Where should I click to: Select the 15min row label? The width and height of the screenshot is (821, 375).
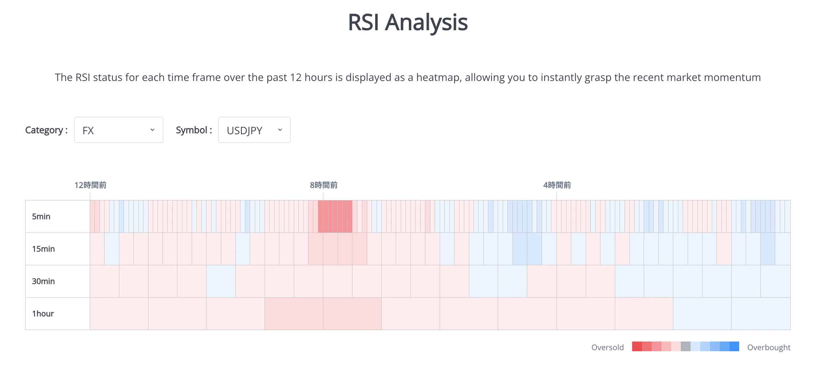(x=44, y=248)
